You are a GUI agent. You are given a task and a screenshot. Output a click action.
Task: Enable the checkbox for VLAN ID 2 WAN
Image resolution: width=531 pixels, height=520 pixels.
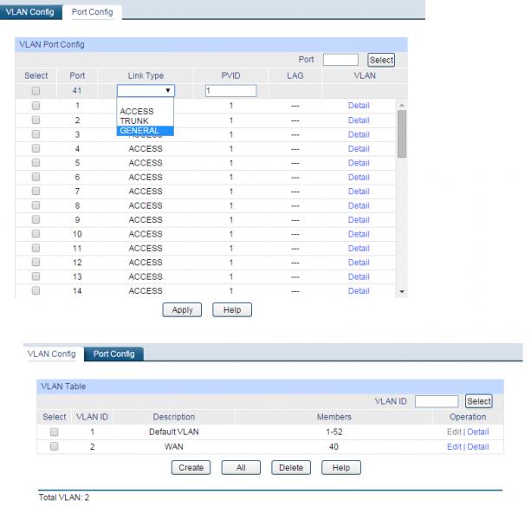click(54, 447)
